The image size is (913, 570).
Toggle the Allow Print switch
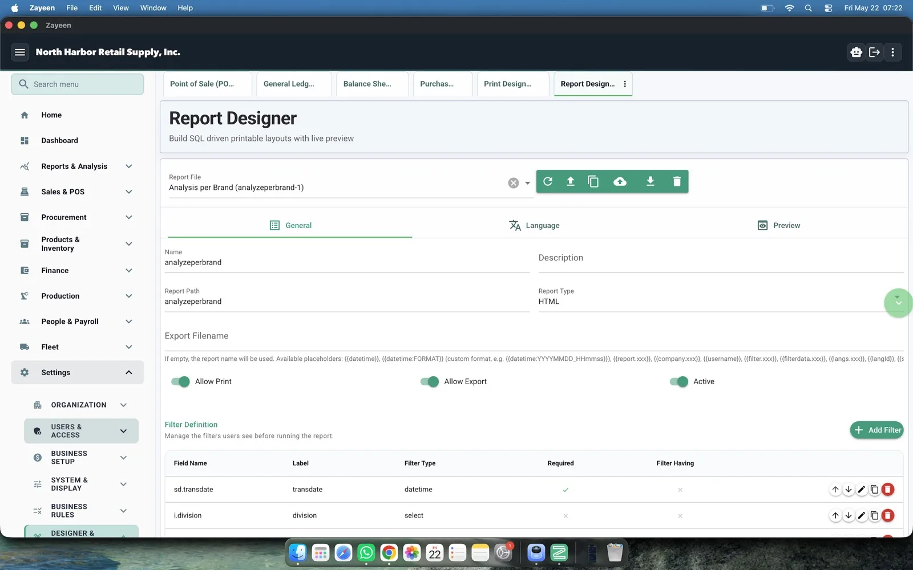[180, 382]
